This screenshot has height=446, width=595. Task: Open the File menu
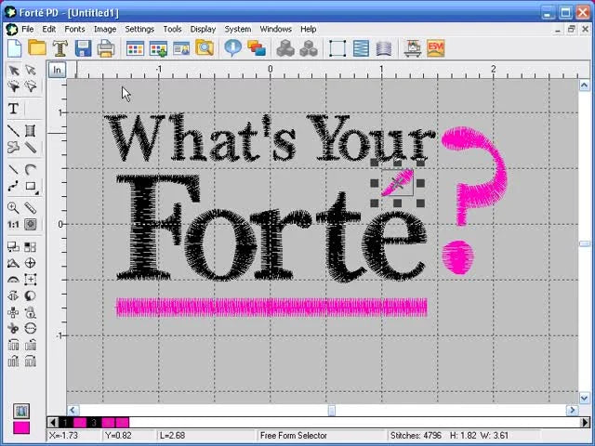[x=27, y=29]
